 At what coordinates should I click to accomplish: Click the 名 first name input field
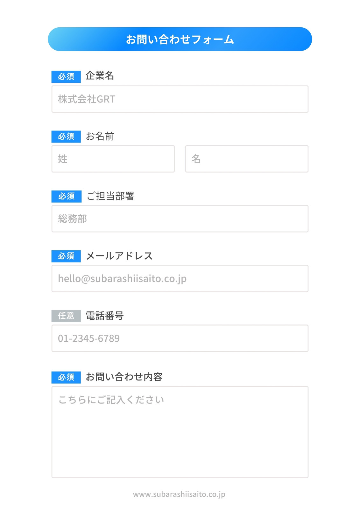[x=247, y=159]
